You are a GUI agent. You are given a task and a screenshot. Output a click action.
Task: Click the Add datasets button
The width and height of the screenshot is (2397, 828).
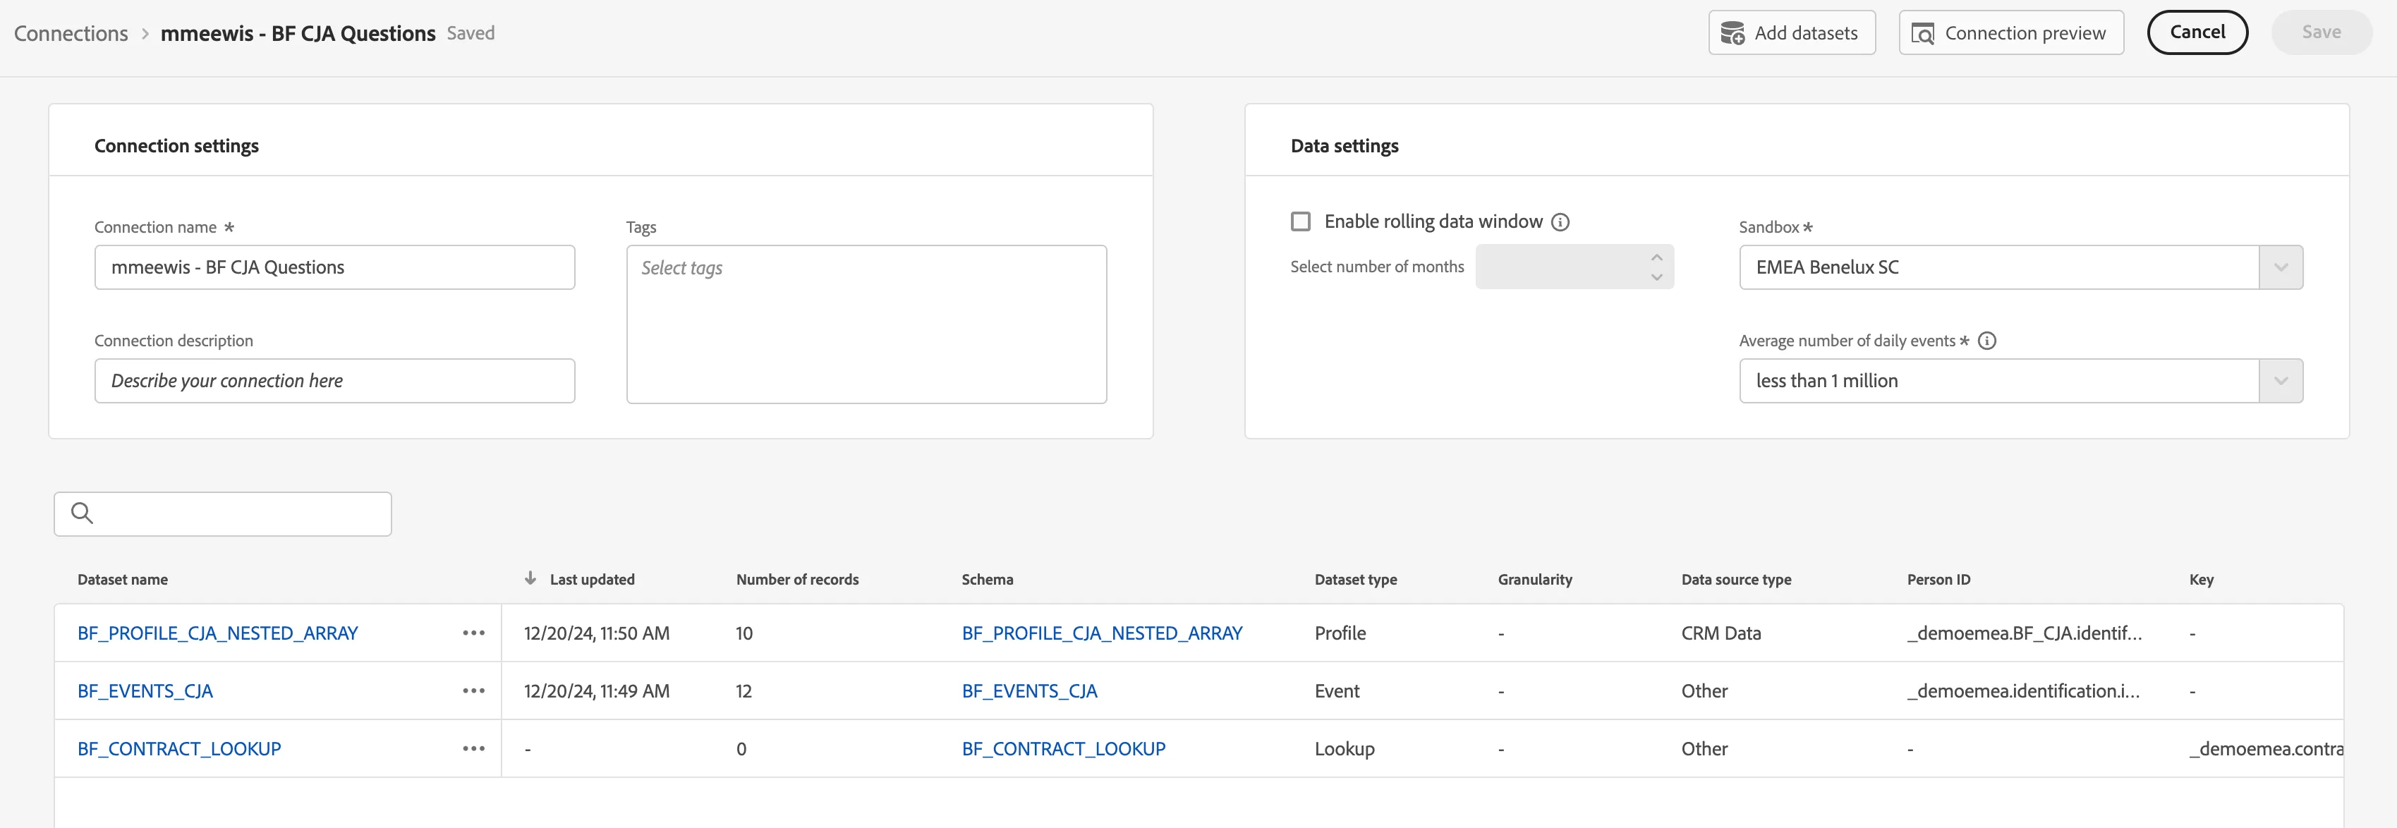(1791, 32)
